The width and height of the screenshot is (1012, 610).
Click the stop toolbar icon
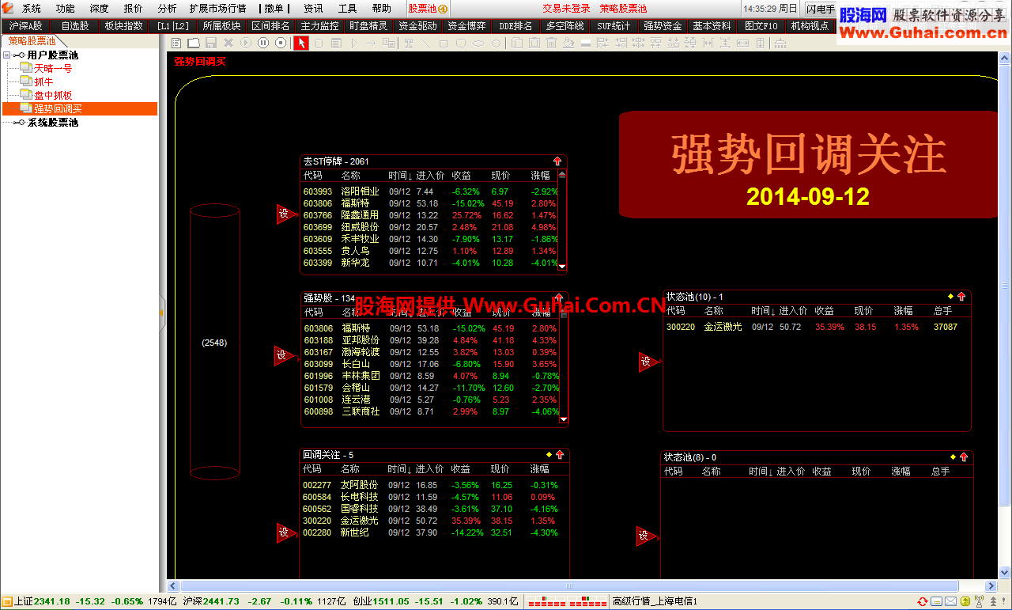tap(281, 43)
